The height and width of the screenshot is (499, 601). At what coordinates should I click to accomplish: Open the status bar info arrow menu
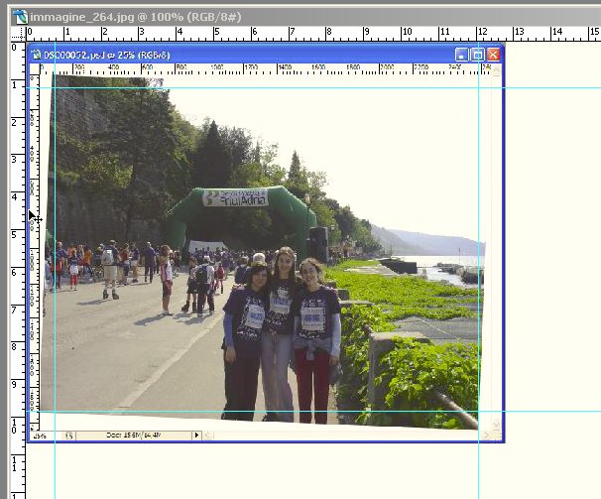(196, 436)
